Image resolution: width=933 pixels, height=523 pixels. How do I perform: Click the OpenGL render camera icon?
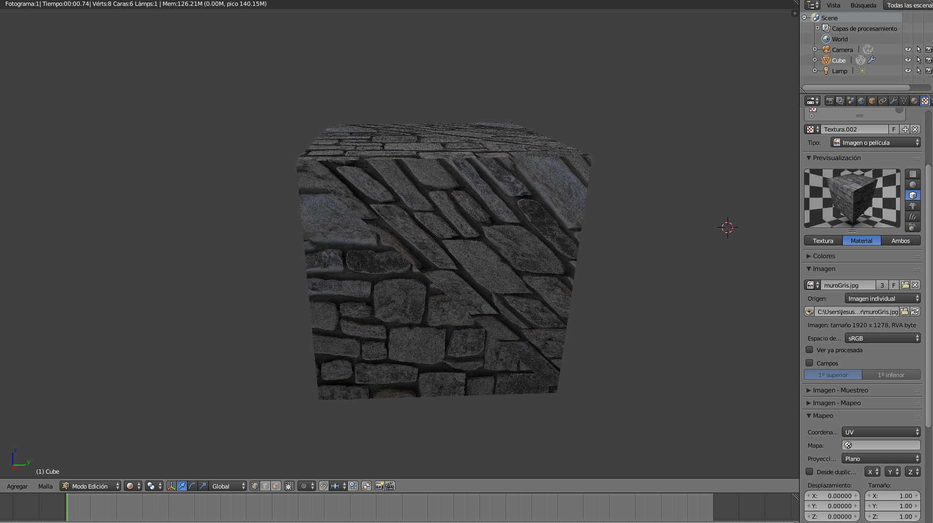coord(379,486)
